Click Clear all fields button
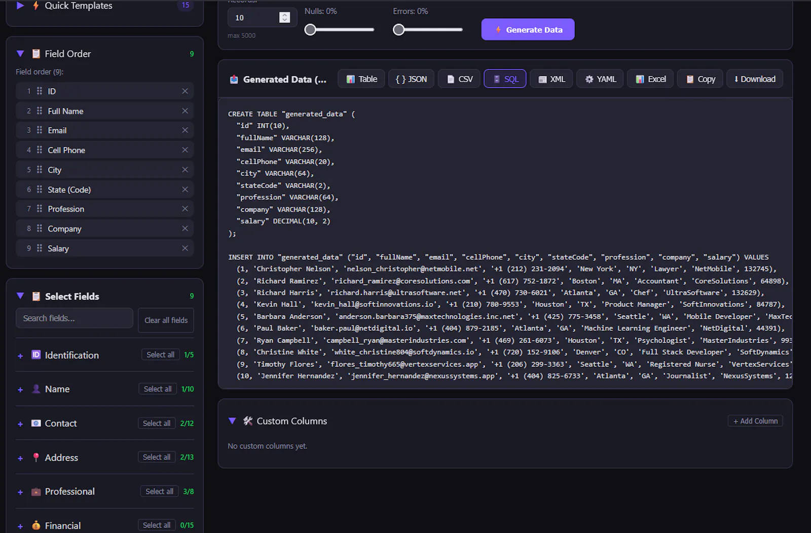The image size is (811, 533). (x=166, y=320)
